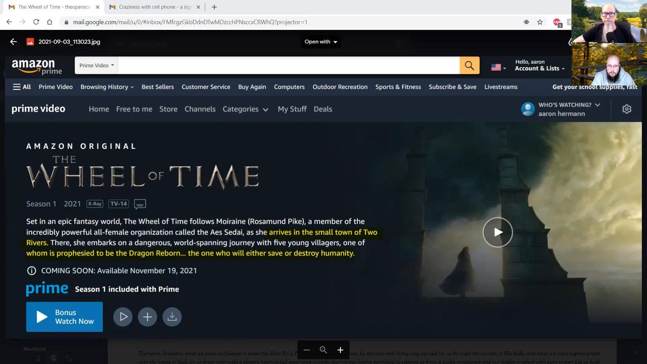647x364 pixels.
Task: Click the orange Amazon search magnifier button
Action: coord(469,65)
